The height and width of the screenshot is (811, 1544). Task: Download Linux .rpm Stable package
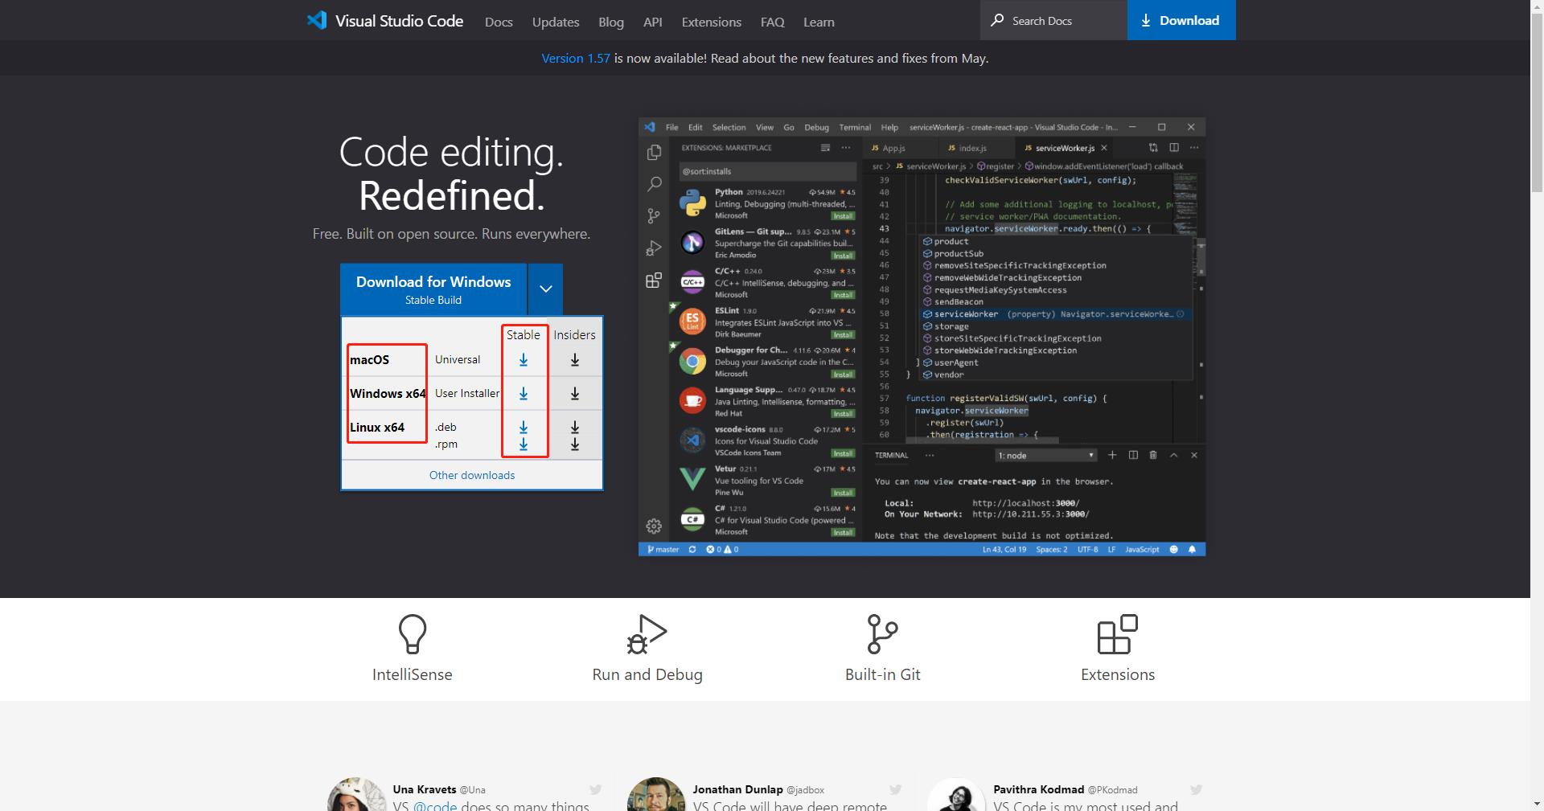524,444
